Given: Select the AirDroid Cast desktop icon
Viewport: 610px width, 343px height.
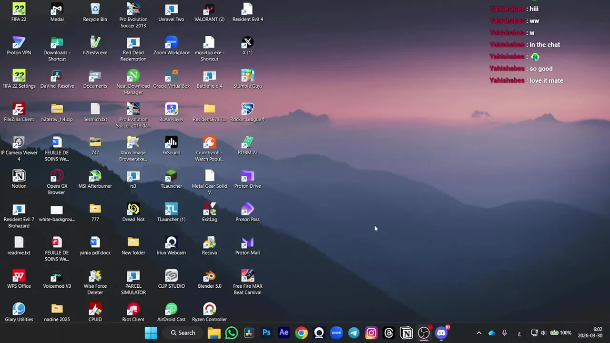Looking at the screenshot, I should tap(171, 313).
